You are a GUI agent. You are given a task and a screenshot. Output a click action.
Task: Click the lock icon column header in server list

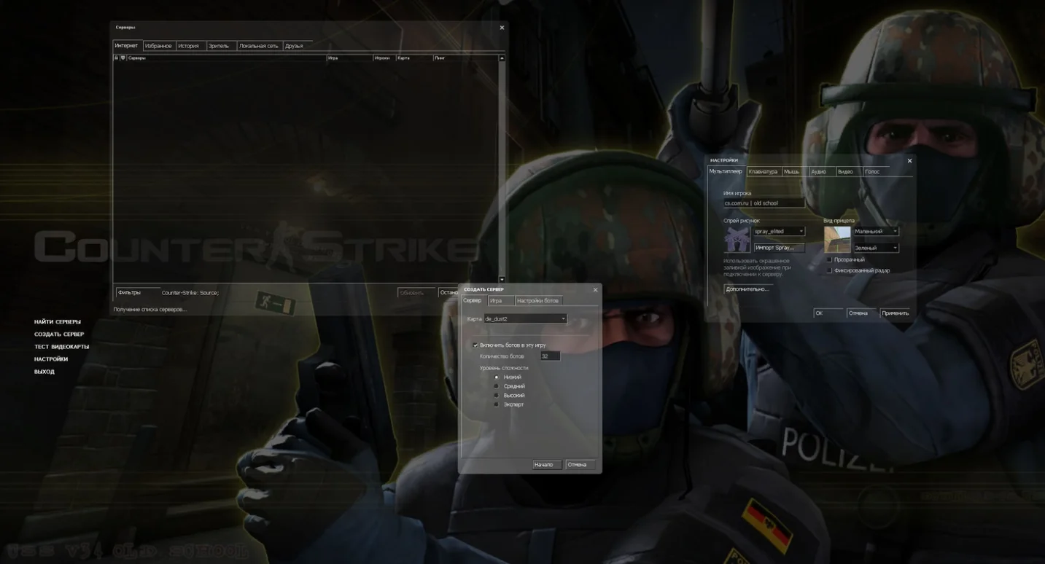click(116, 58)
